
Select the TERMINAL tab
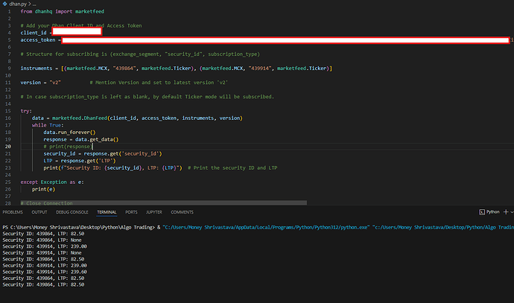(107, 212)
